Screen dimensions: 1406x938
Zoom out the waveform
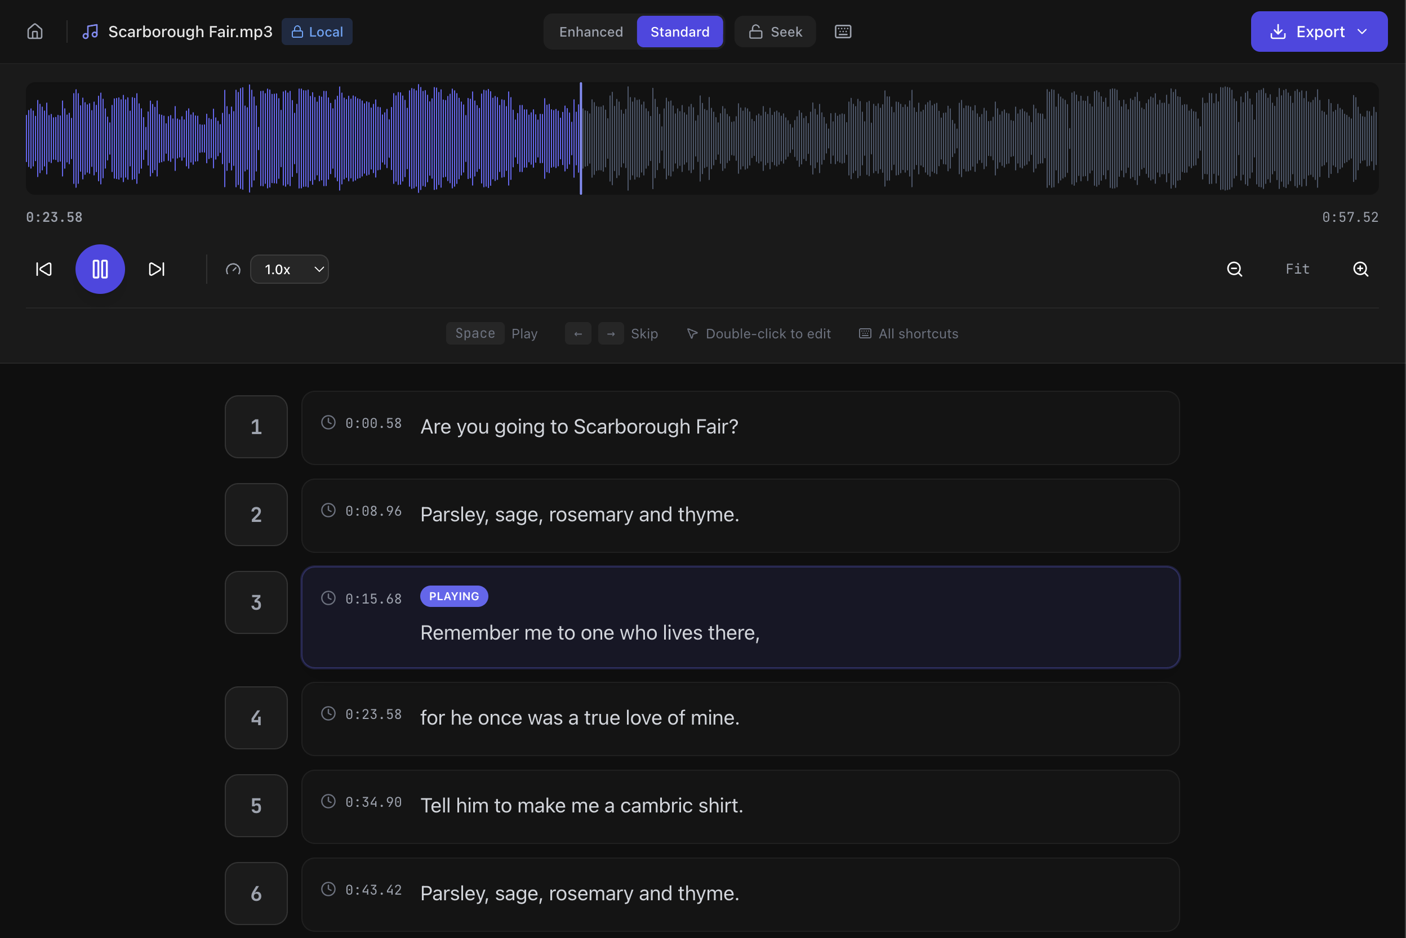[x=1234, y=269]
